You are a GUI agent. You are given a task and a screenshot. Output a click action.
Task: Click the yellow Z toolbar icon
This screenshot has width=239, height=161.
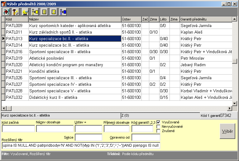click(54, 12)
